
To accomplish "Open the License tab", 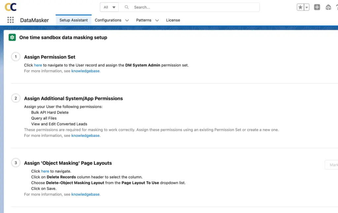I will coord(173,20).
